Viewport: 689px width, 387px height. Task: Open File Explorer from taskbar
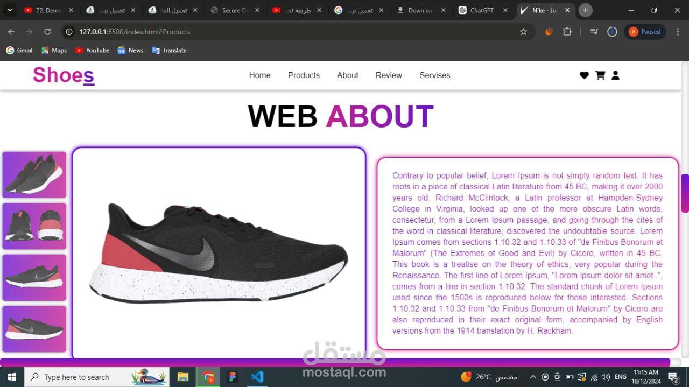[x=183, y=377]
